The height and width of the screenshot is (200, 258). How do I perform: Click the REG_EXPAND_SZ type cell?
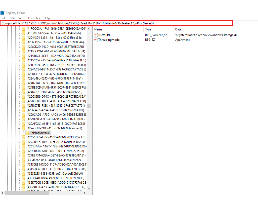click(156, 35)
